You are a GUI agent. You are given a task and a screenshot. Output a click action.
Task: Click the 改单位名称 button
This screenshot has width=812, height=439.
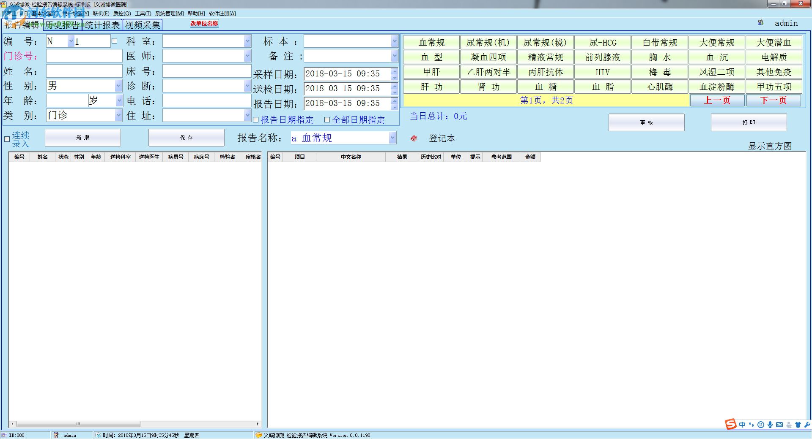[x=204, y=24]
